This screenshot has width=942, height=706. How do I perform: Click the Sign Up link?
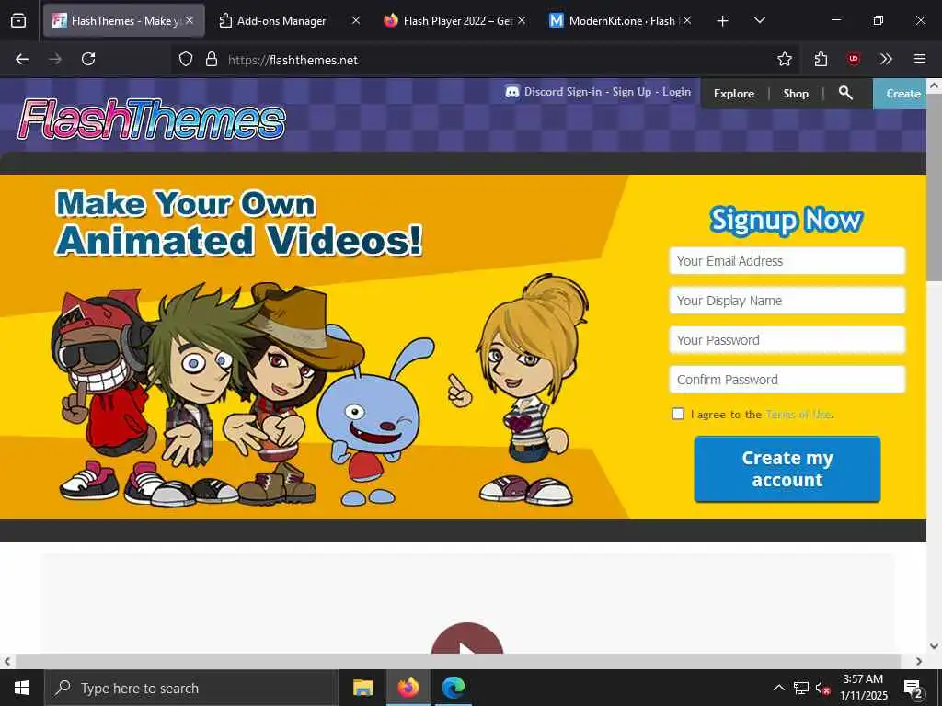tap(631, 92)
